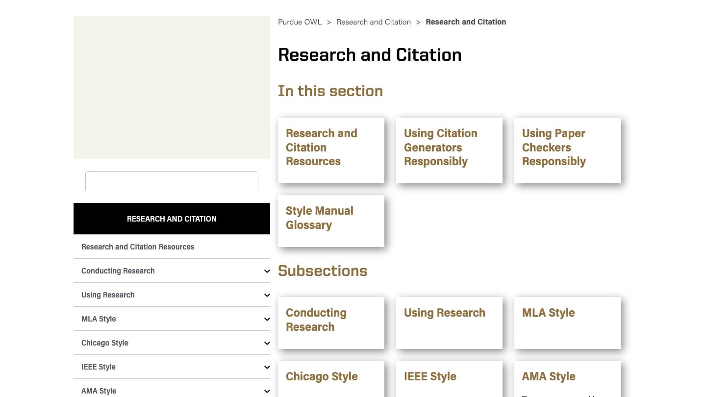Open Using Paper Checkers Responsibly card

coord(567,150)
